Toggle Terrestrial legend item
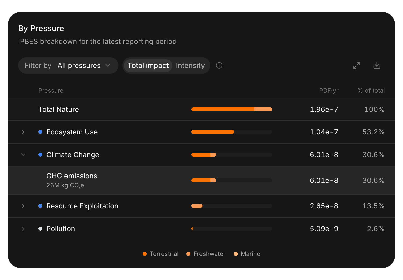Viewport: 403px width, 280px height. [160, 254]
